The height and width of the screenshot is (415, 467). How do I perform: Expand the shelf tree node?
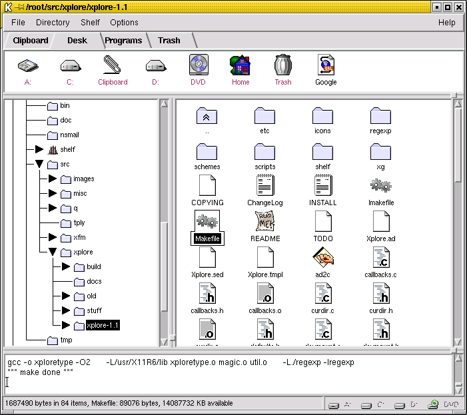[39, 149]
